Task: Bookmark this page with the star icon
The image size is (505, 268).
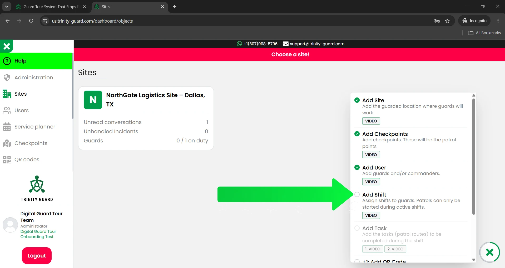Action: click(x=447, y=21)
